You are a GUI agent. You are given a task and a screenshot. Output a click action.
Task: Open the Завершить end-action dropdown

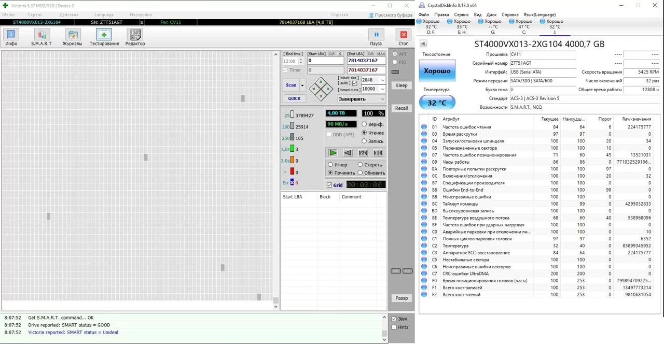pos(362,99)
